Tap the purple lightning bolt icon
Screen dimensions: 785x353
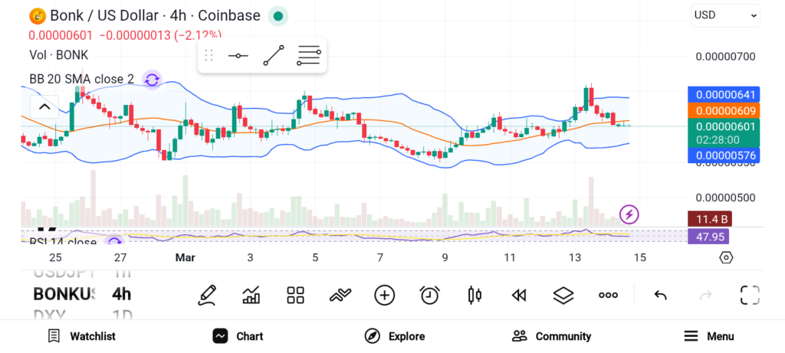click(629, 214)
